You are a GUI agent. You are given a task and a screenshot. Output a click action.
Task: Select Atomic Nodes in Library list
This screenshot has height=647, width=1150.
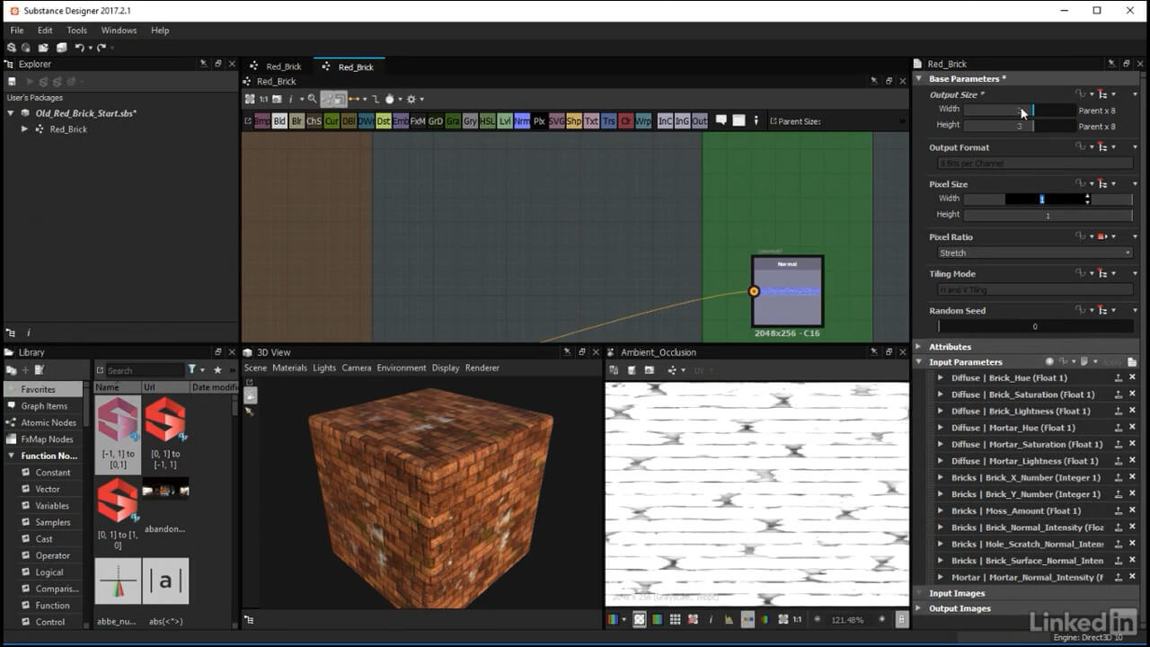49,422
